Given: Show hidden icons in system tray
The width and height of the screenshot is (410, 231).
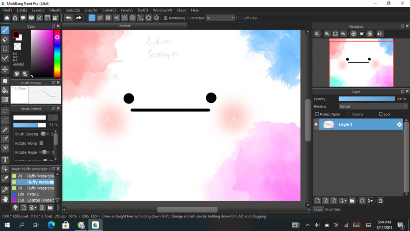Looking at the screenshot, I should click(x=307, y=225).
